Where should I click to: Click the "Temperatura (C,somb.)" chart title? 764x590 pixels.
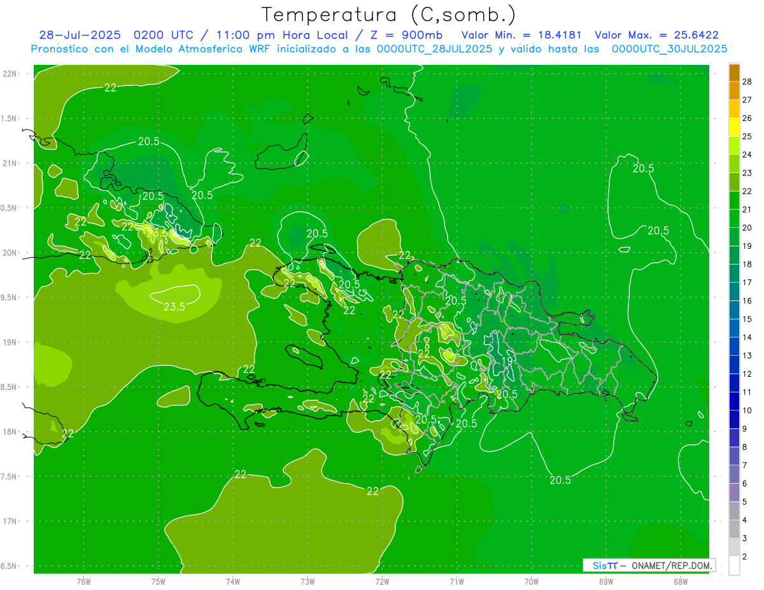point(389,15)
